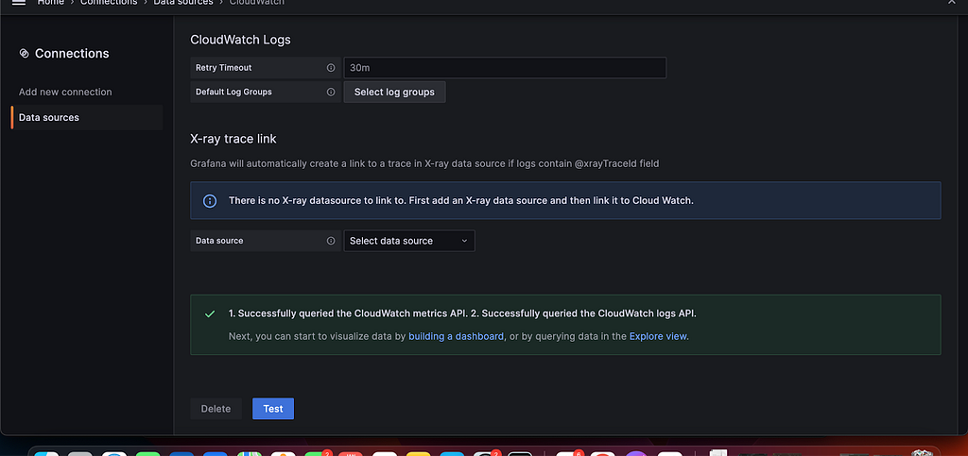The height and width of the screenshot is (456, 968).
Task: Click the CloudWatch Logs section heading
Action: coord(240,40)
